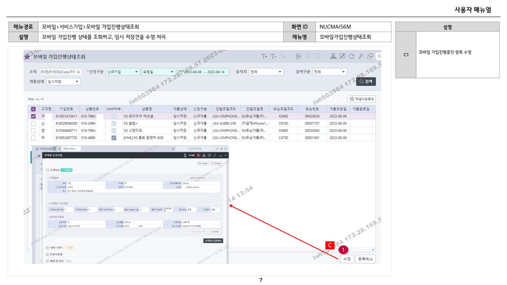Click the 신규/변경 button in 납부/청구정보
507x285 pixels.
pos(215,231)
